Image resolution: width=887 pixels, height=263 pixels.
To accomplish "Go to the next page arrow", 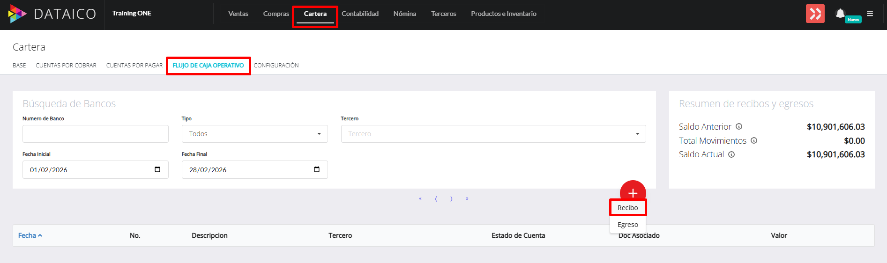I will [x=451, y=199].
